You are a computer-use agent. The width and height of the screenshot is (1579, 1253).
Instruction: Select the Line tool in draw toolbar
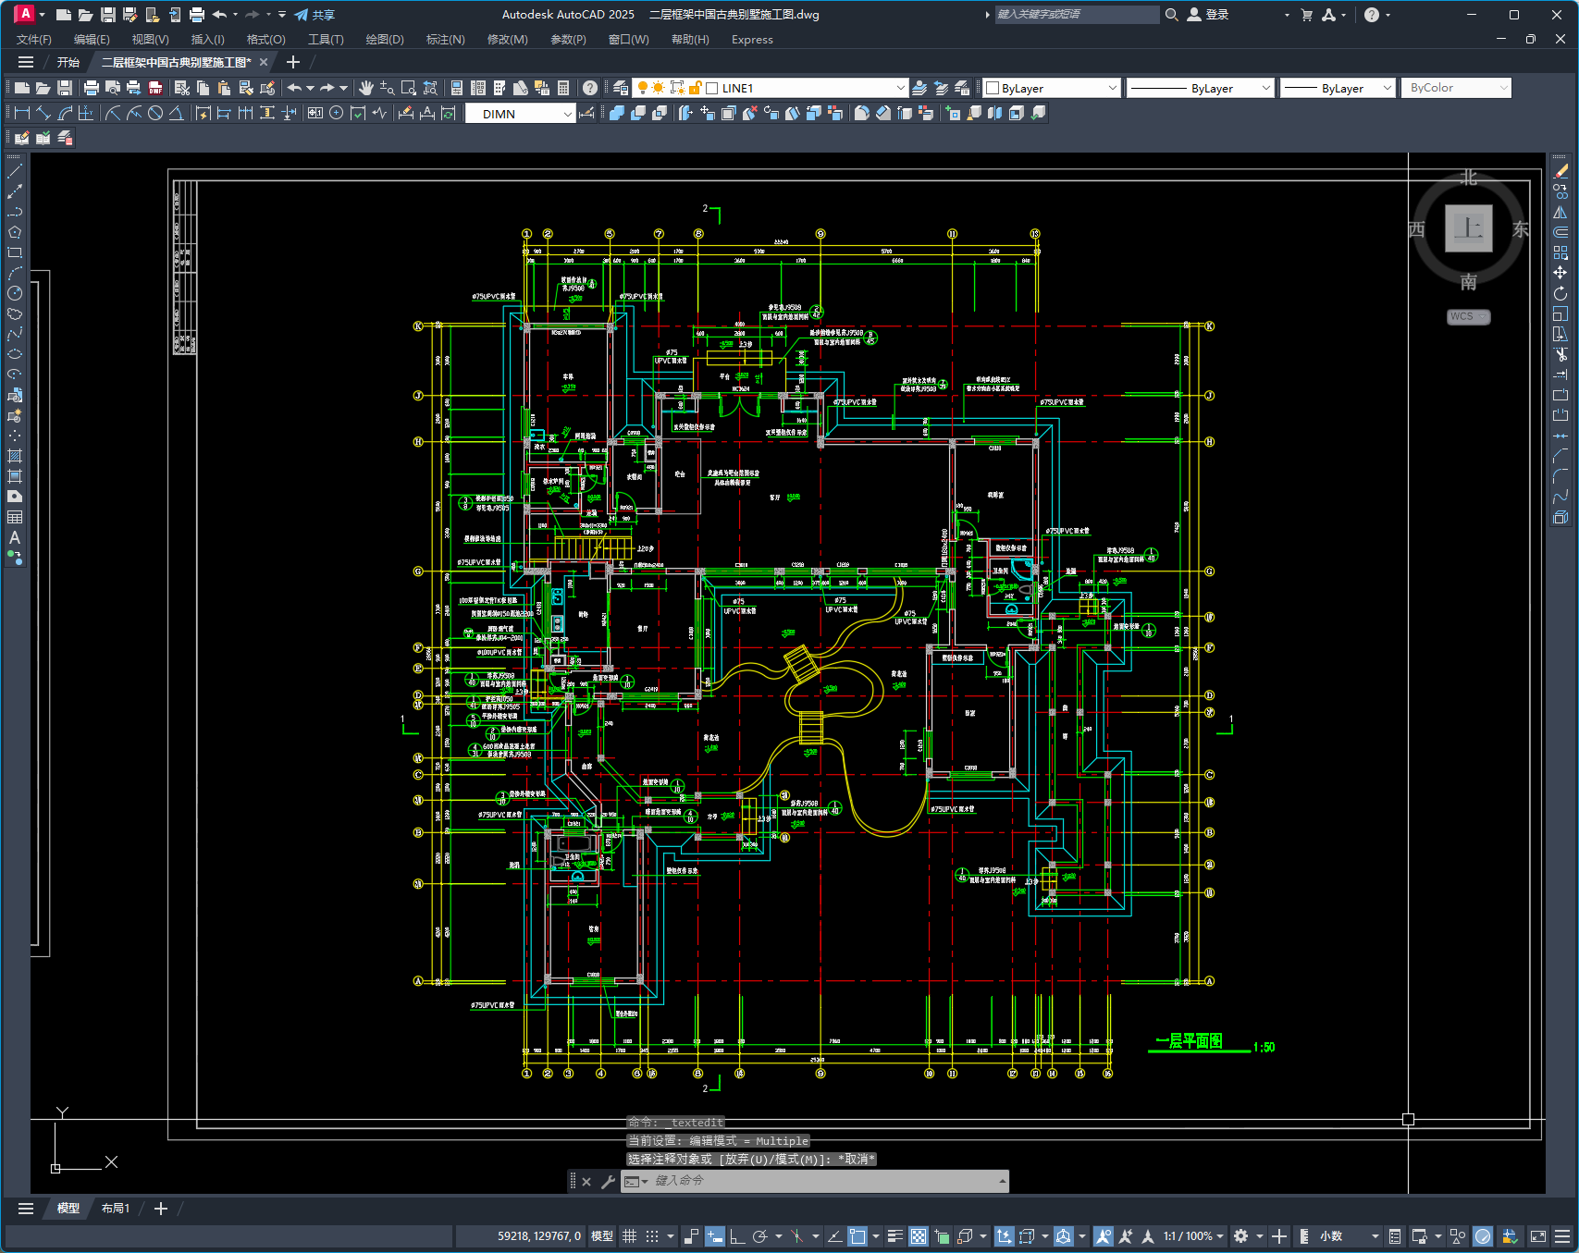[15, 171]
